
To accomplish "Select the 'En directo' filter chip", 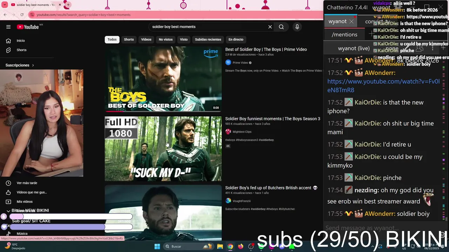I will point(236,40).
